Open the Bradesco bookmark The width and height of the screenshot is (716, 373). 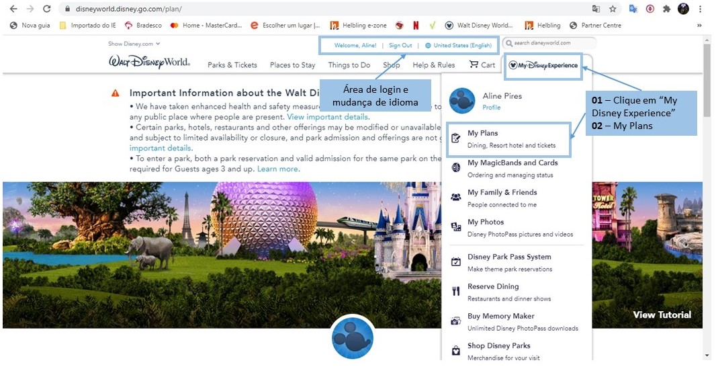pos(143,26)
